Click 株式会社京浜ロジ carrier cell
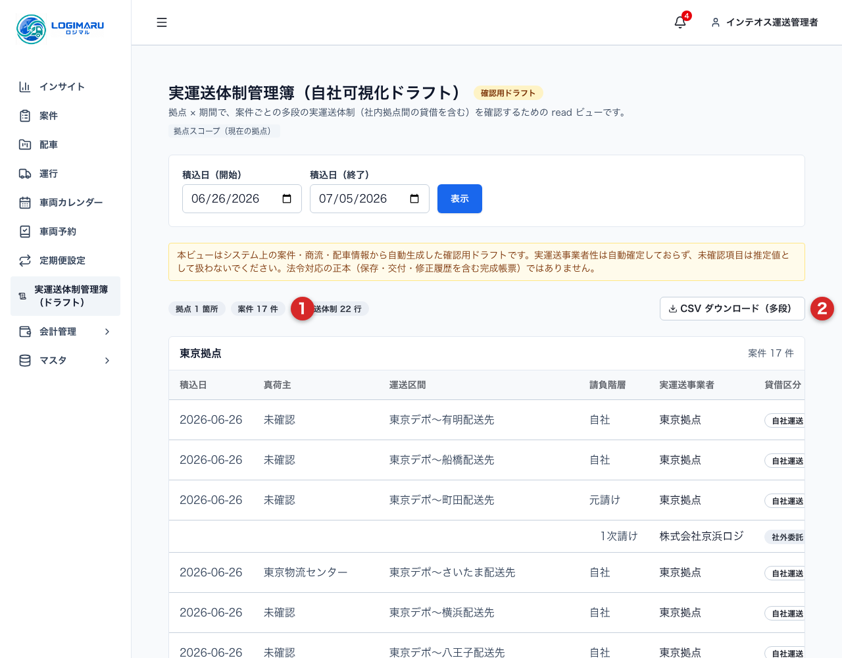This screenshot has height=658, width=842. (702, 536)
